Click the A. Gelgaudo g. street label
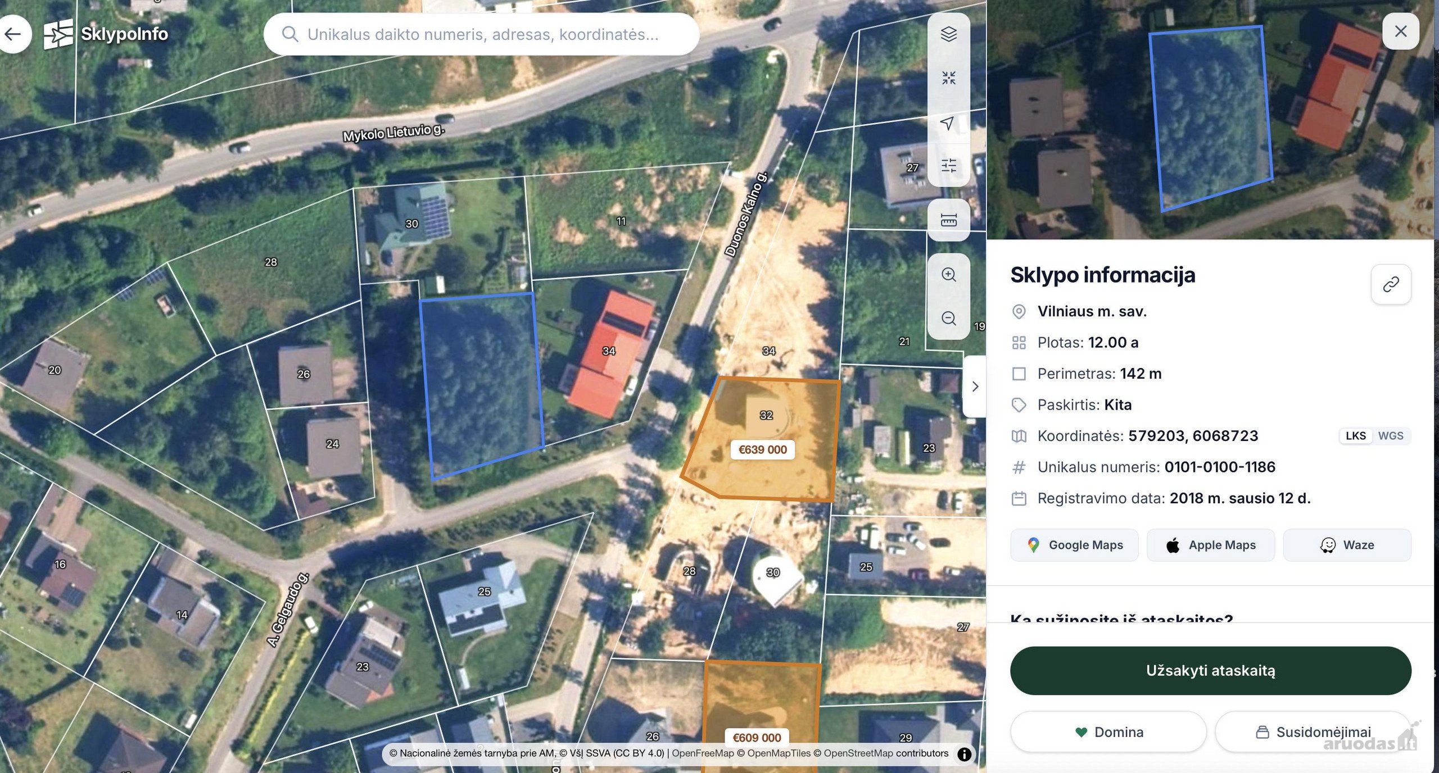This screenshot has width=1439, height=773. (287, 610)
